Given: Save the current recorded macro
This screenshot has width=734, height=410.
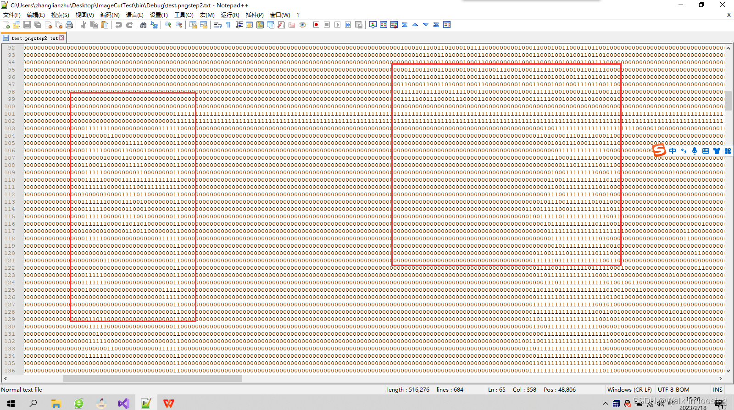Looking at the screenshot, I should coord(359,25).
